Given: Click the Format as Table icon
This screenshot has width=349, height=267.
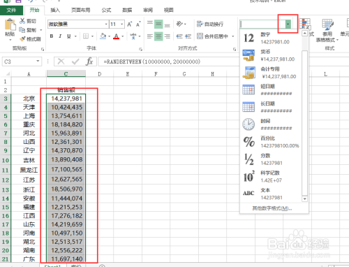Looking at the screenshot, I should click(x=327, y=25).
